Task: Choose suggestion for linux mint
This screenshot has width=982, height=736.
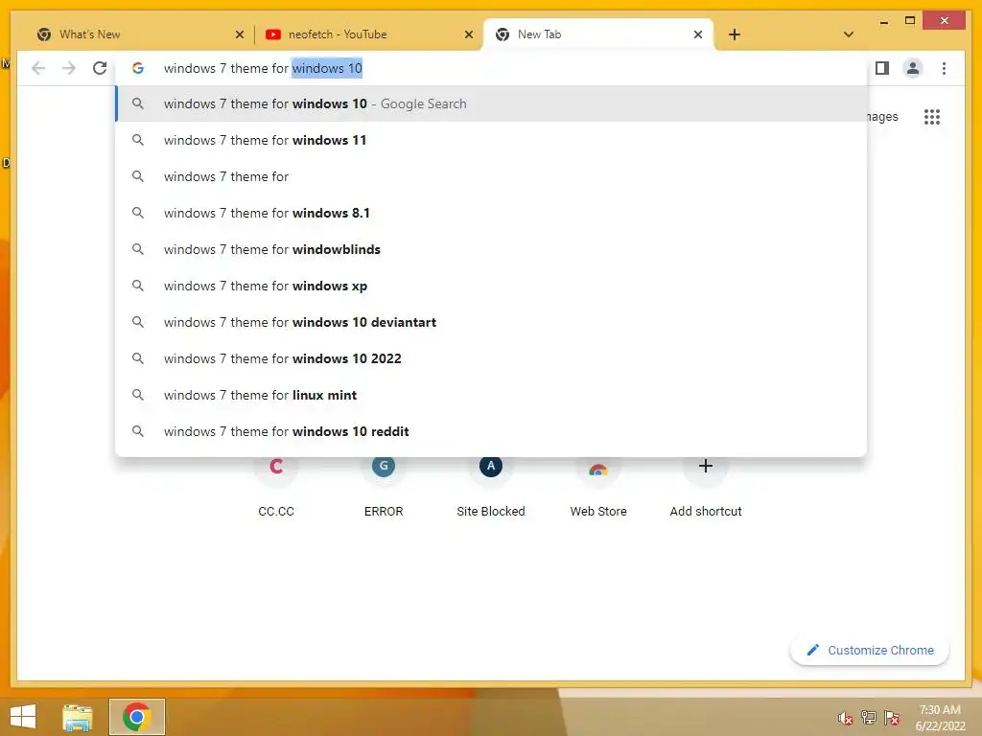Action: (x=492, y=395)
